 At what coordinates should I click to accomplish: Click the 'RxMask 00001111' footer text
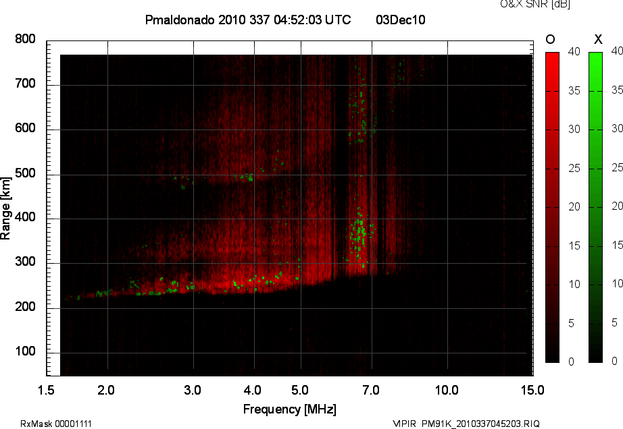pos(56,424)
